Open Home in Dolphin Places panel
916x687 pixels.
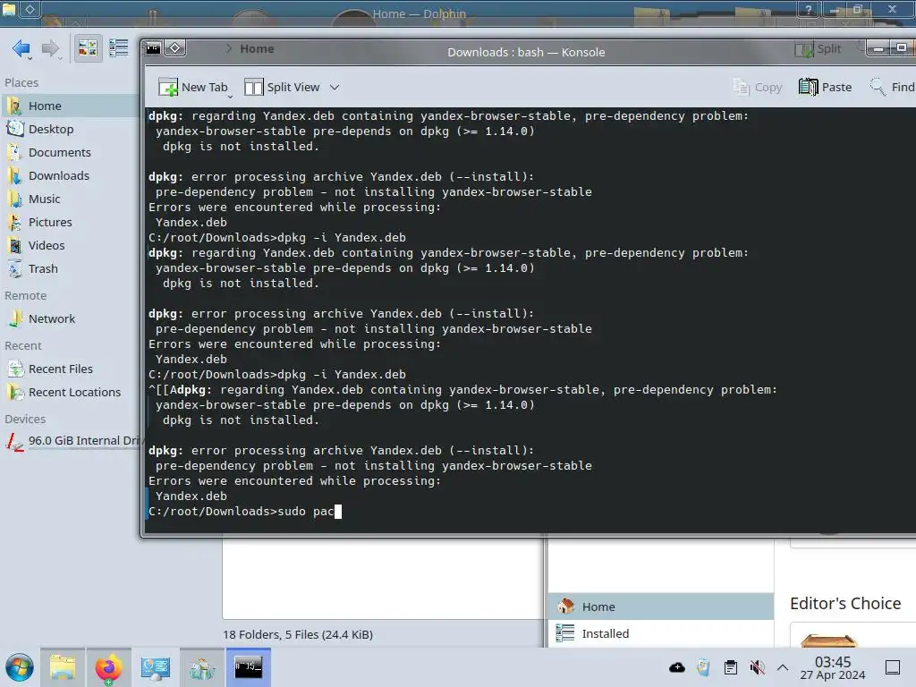[70, 106]
